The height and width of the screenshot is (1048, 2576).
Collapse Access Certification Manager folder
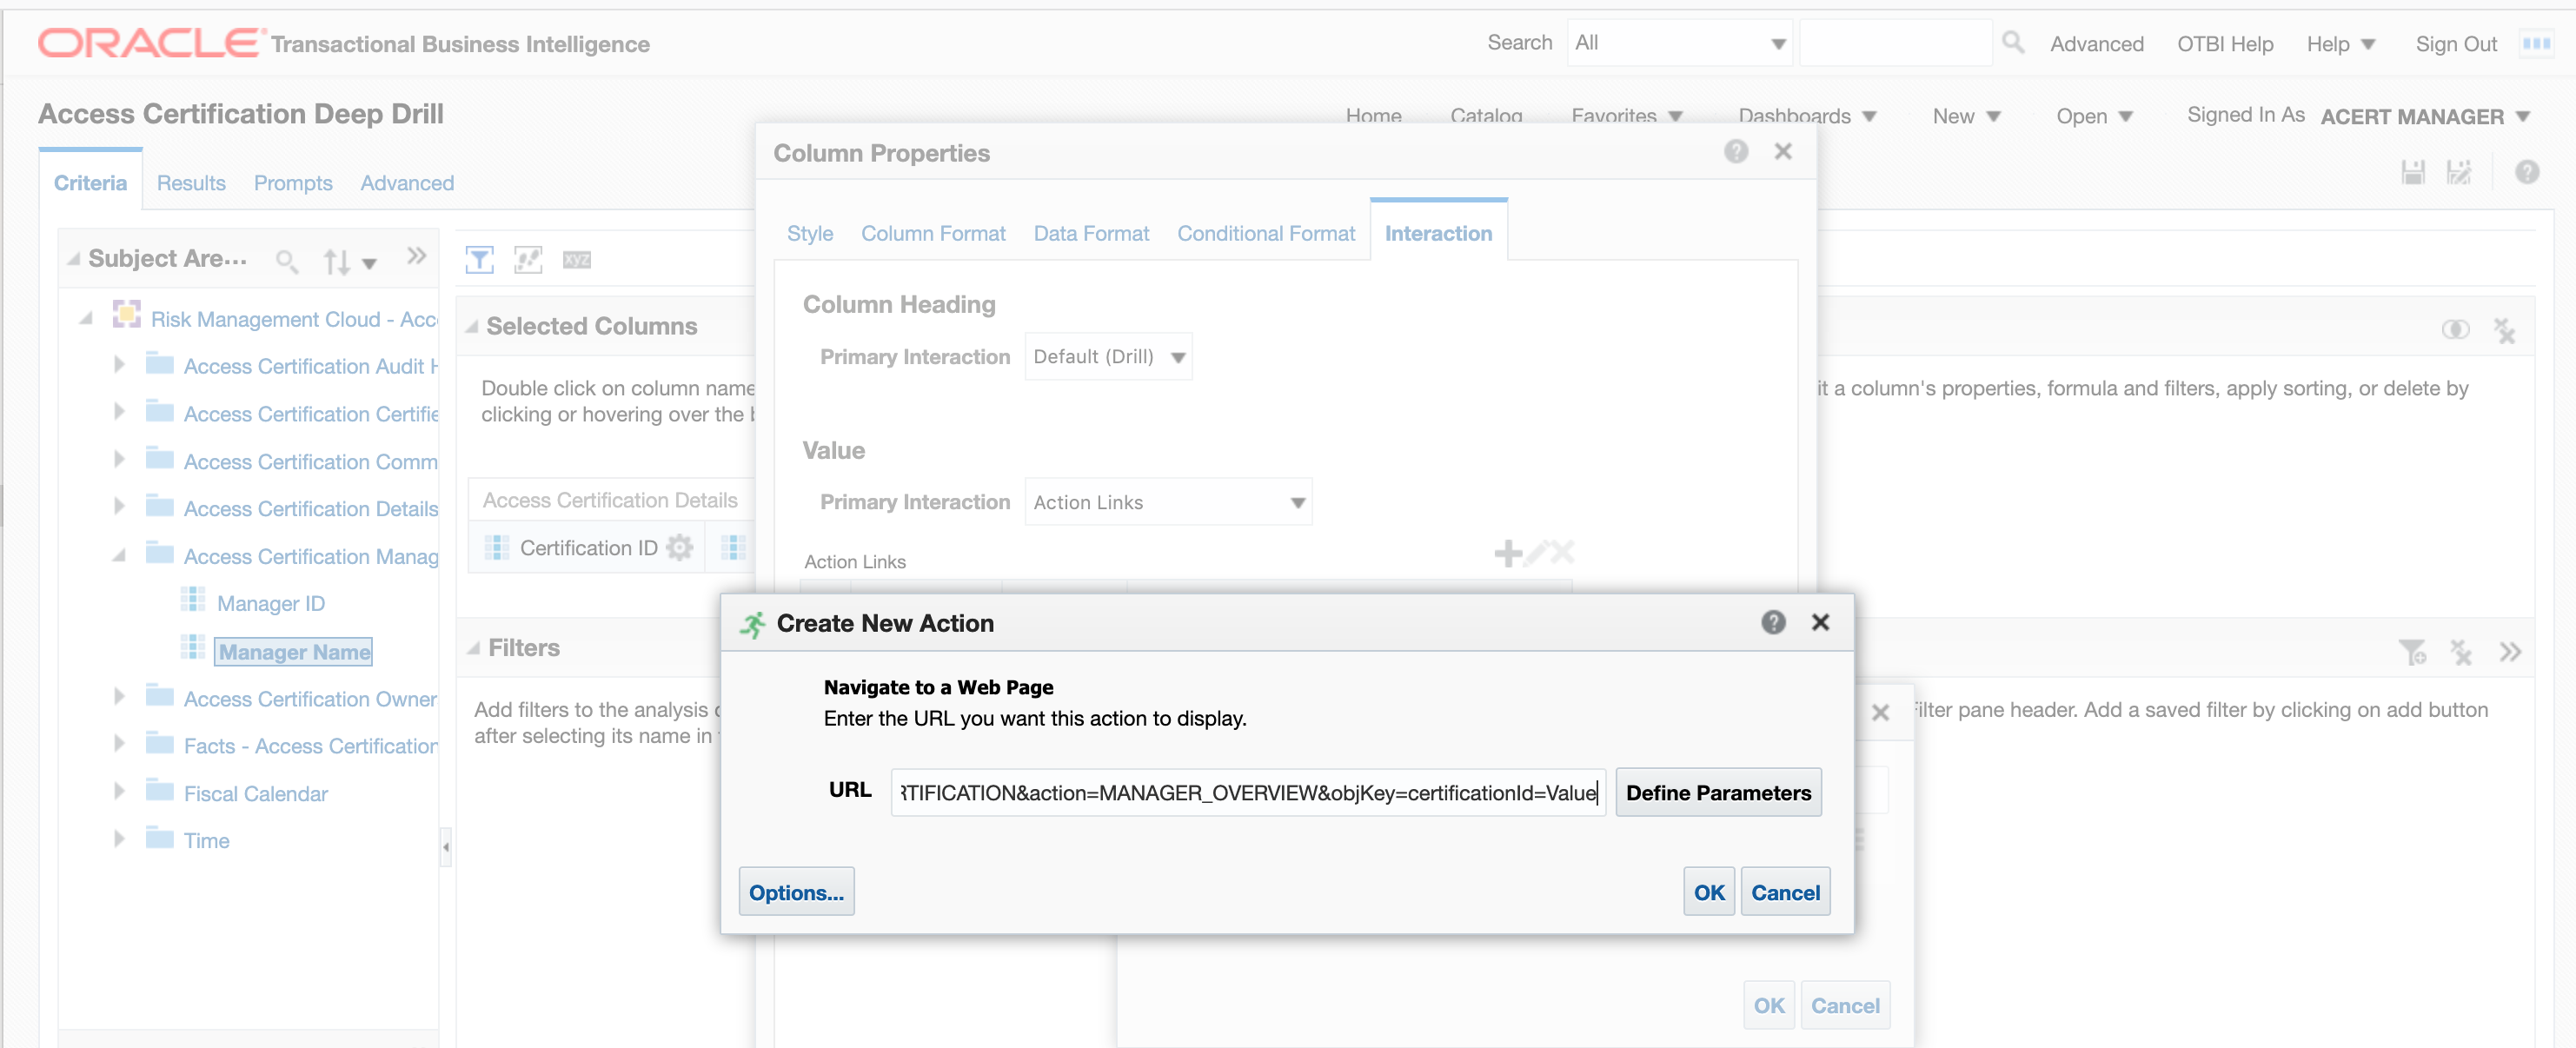(119, 555)
